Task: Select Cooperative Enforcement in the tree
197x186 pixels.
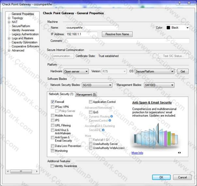Action: coord(25,46)
